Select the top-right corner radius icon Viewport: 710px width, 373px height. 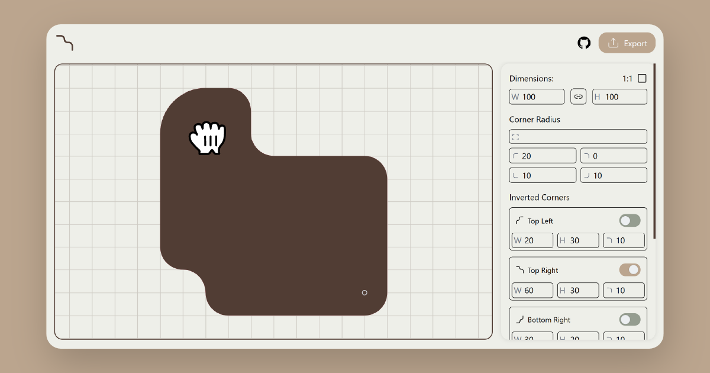(x=586, y=155)
